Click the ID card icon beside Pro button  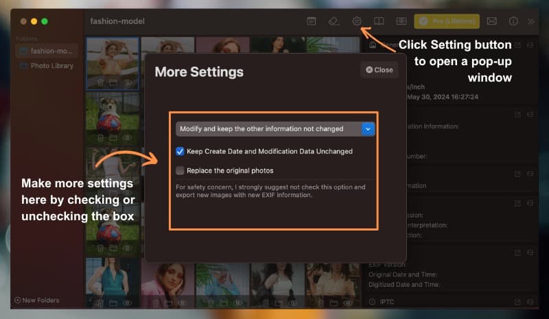[401, 21]
